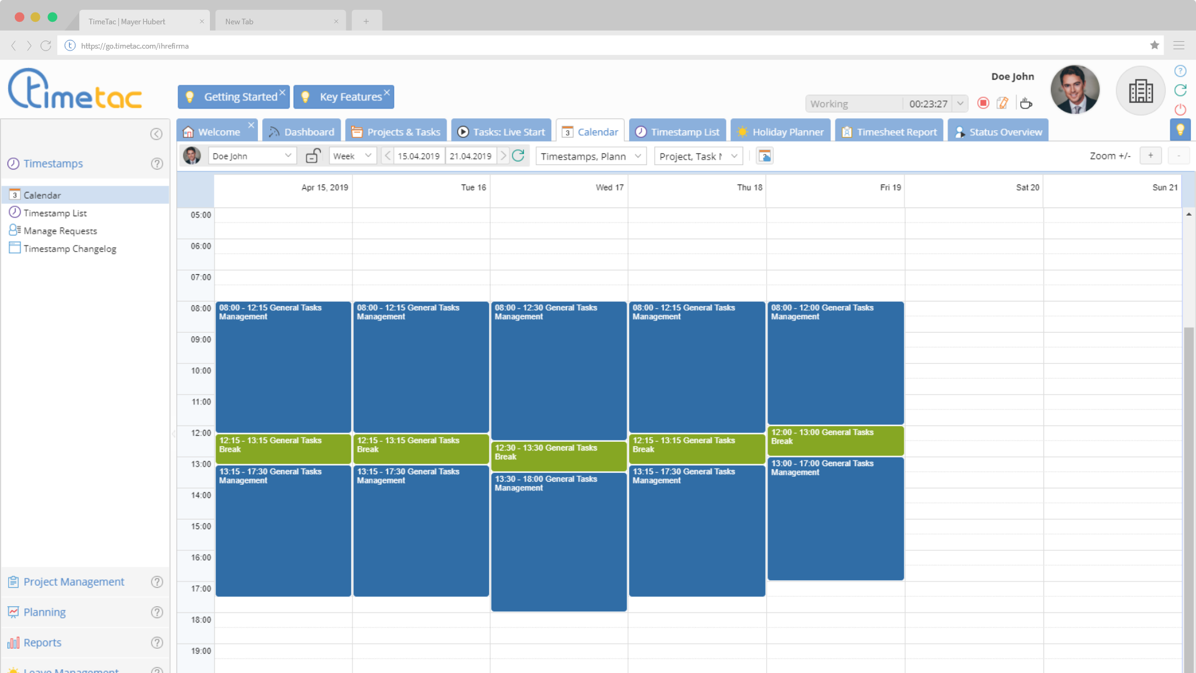Viewport: 1196px width, 673px height.
Task: Start a break with coffee cup icon
Action: click(x=1026, y=103)
